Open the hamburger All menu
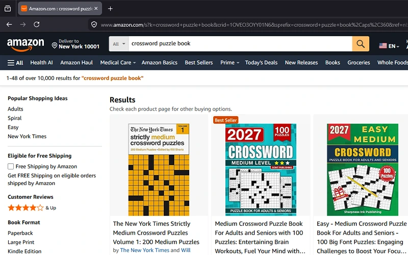This screenshot has height=255, width=408. (x=15, y=63)
